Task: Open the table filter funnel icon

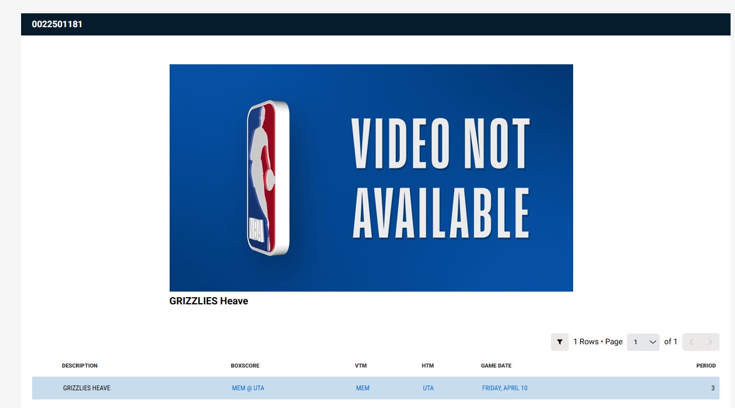Action: [x=560, y=342]
